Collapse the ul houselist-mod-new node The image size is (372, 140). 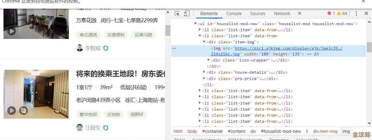point(196,24)
